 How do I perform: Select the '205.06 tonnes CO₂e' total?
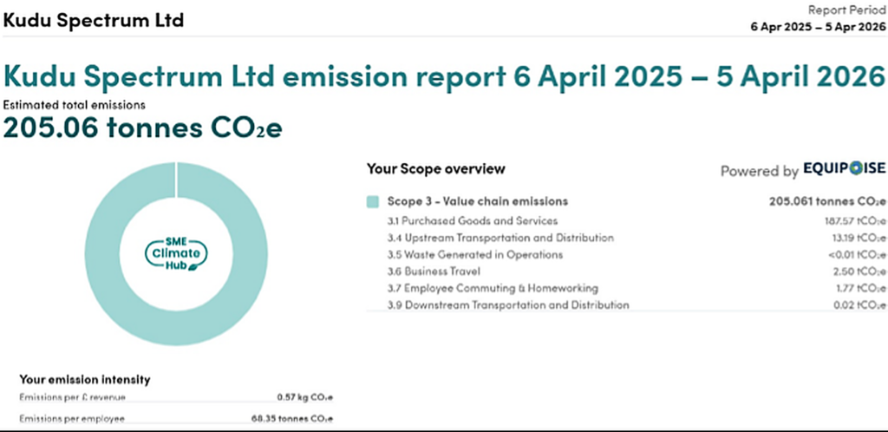point(143,128)
